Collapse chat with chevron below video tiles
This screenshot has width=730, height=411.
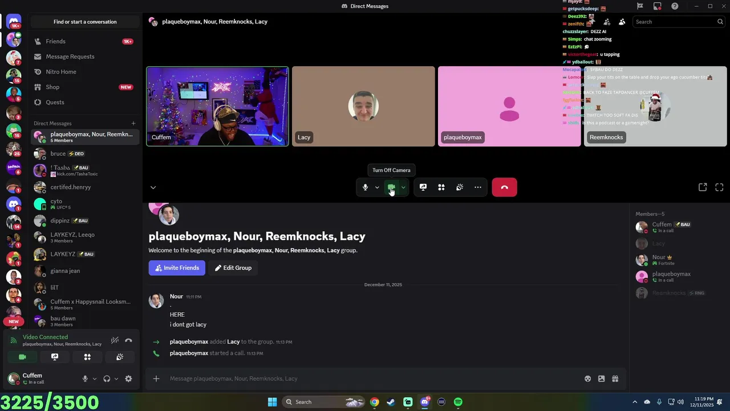[153, 187]
